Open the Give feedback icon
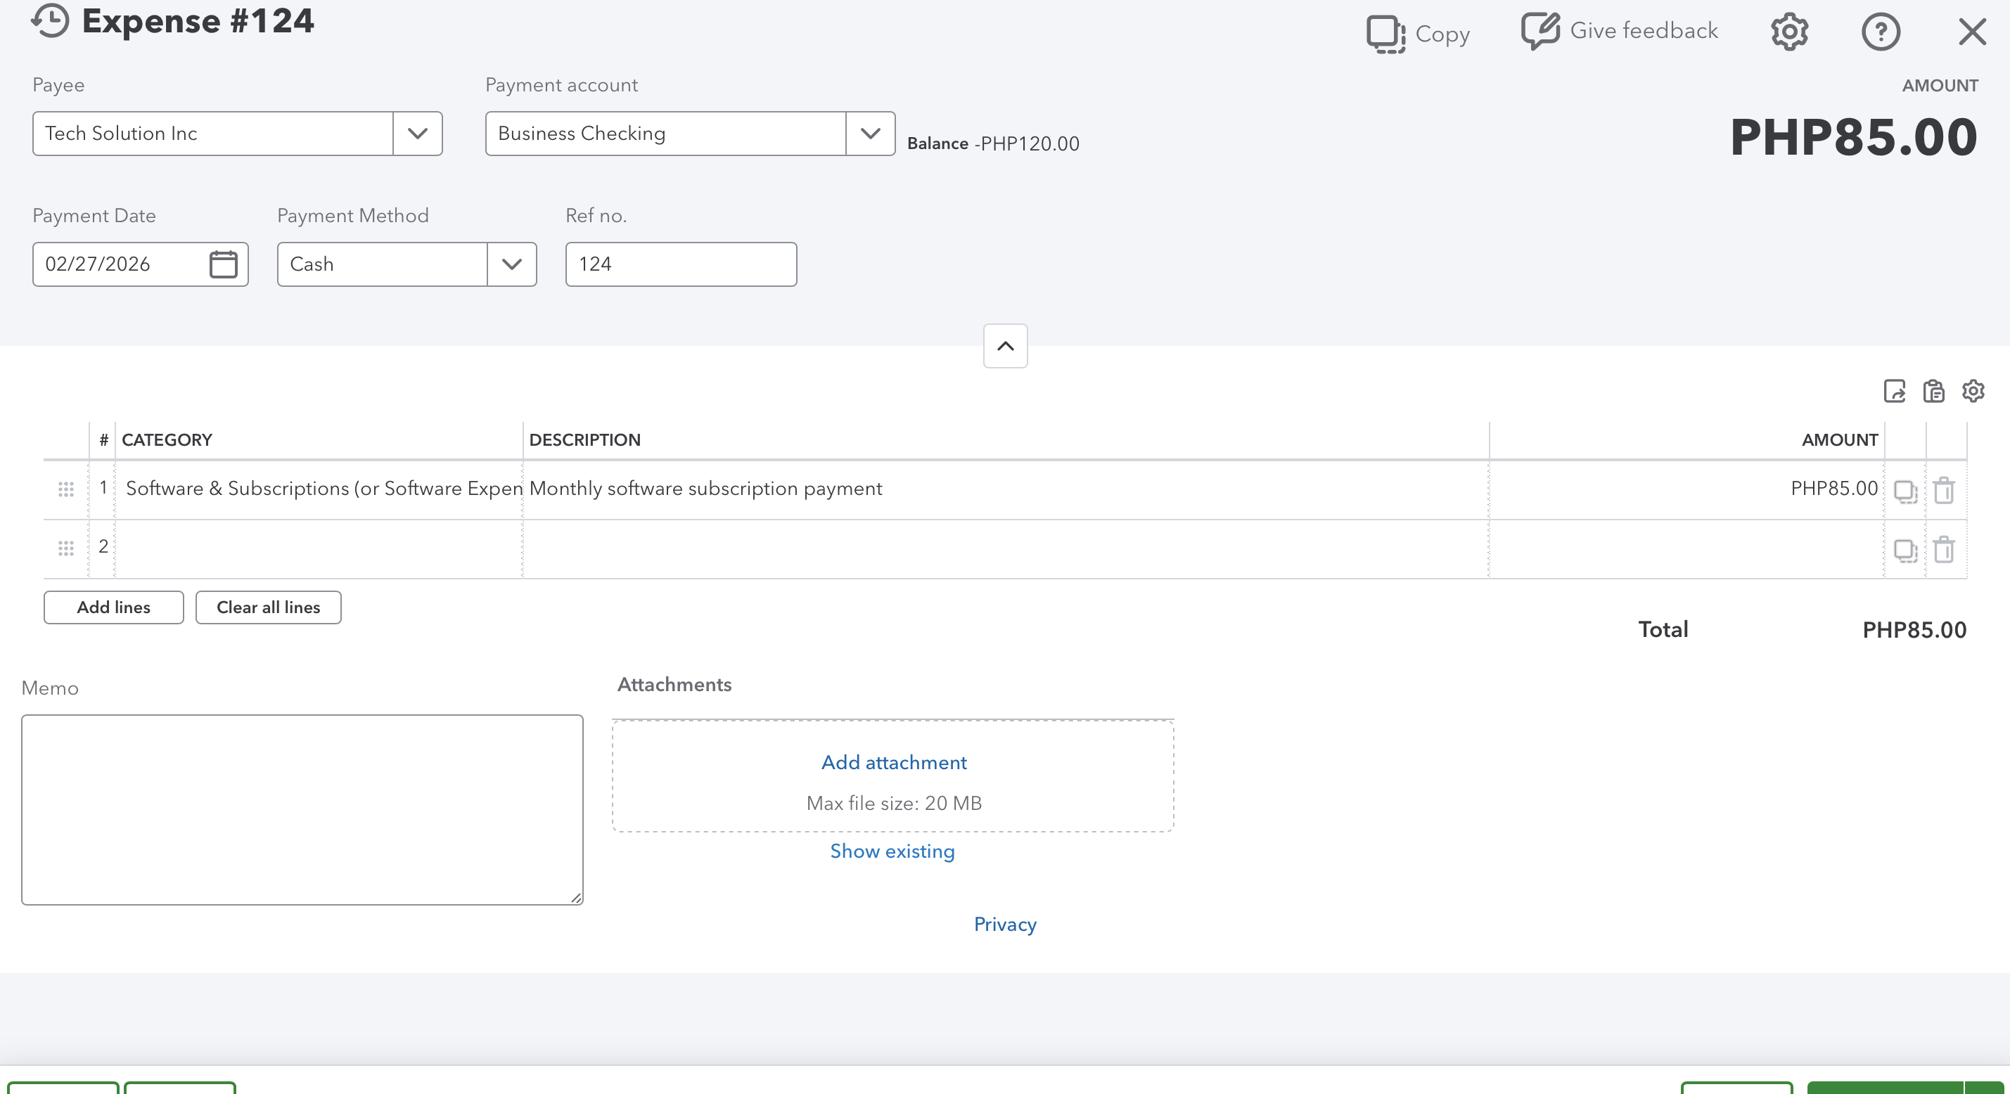The image size is (2010, 1094). pos(1539,30)
